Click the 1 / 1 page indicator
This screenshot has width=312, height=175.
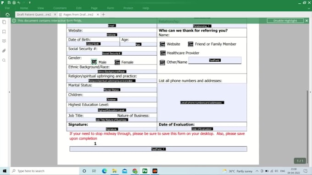pyautogui.click(x=300, y=161)
